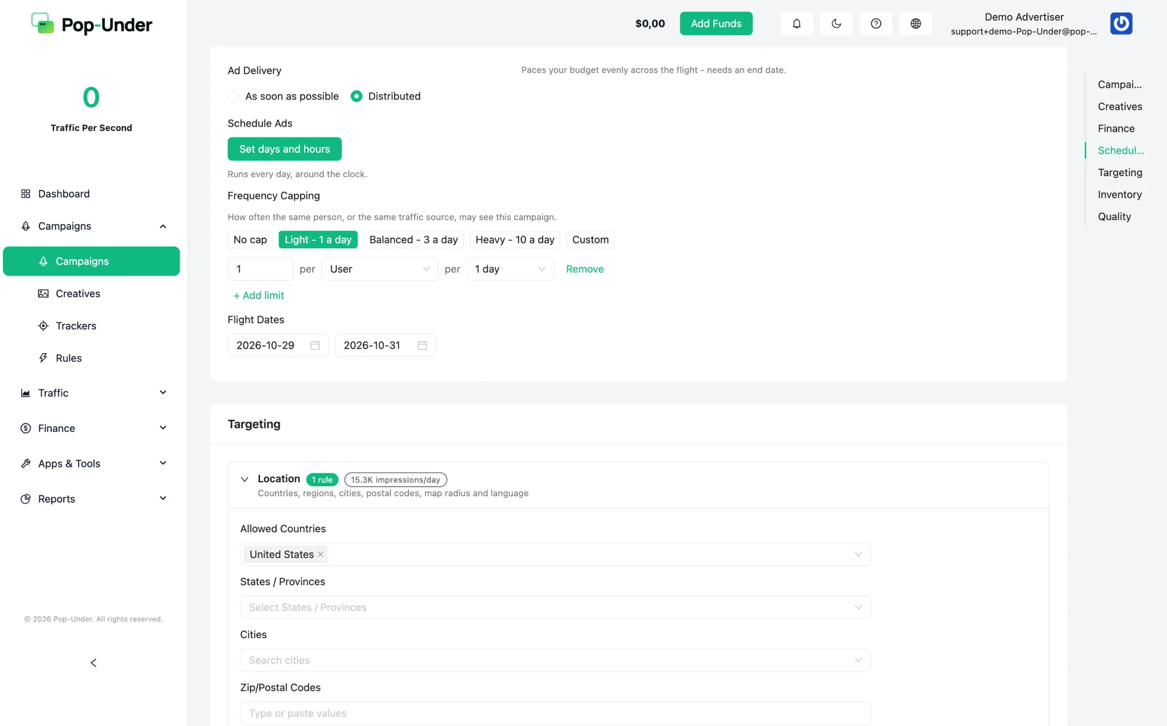Open help question mark icon
The width and height of the screenshot is (1167, 726).
[x=876, y=23]
